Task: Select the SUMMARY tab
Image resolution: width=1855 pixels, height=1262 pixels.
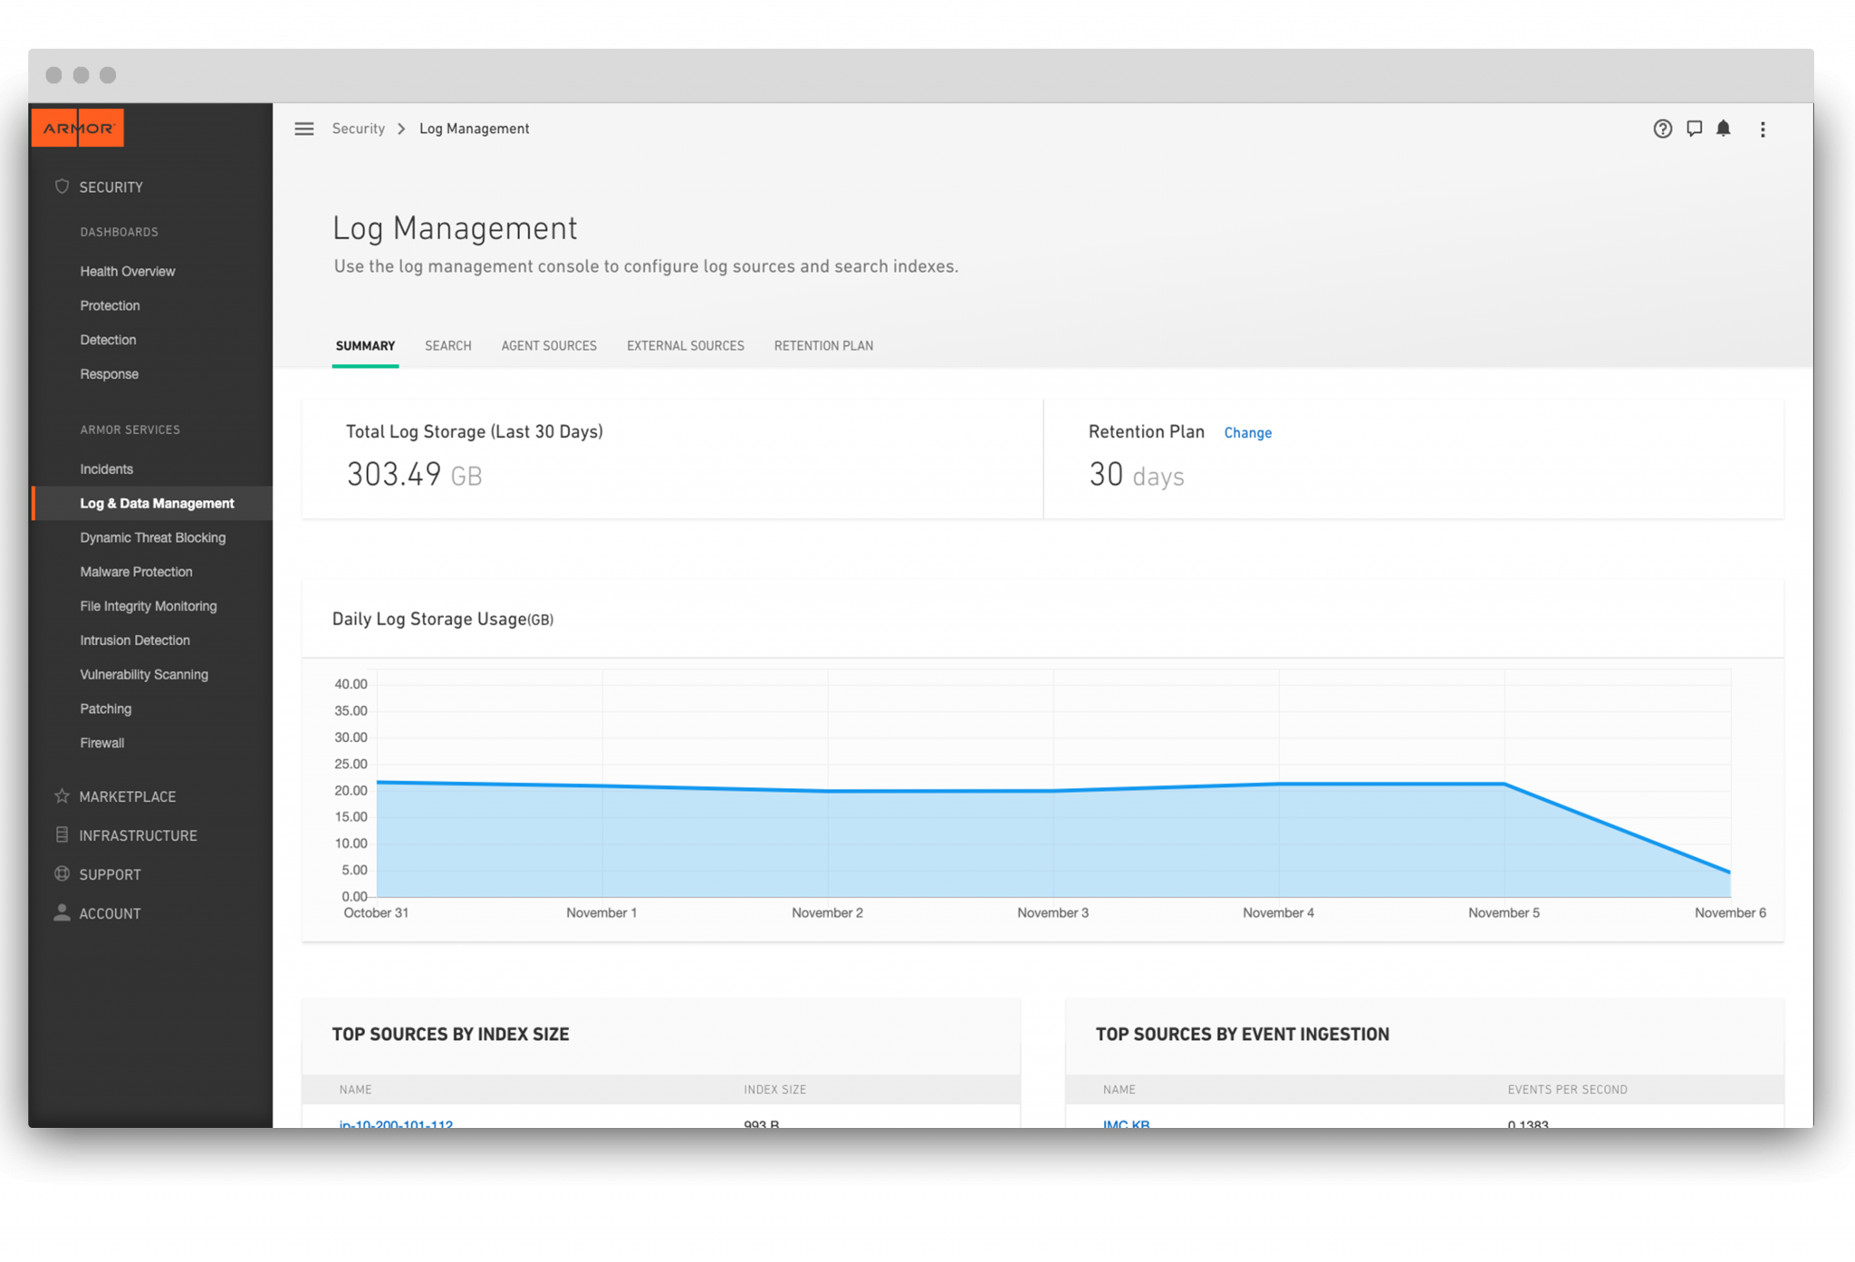Action: 366,345
